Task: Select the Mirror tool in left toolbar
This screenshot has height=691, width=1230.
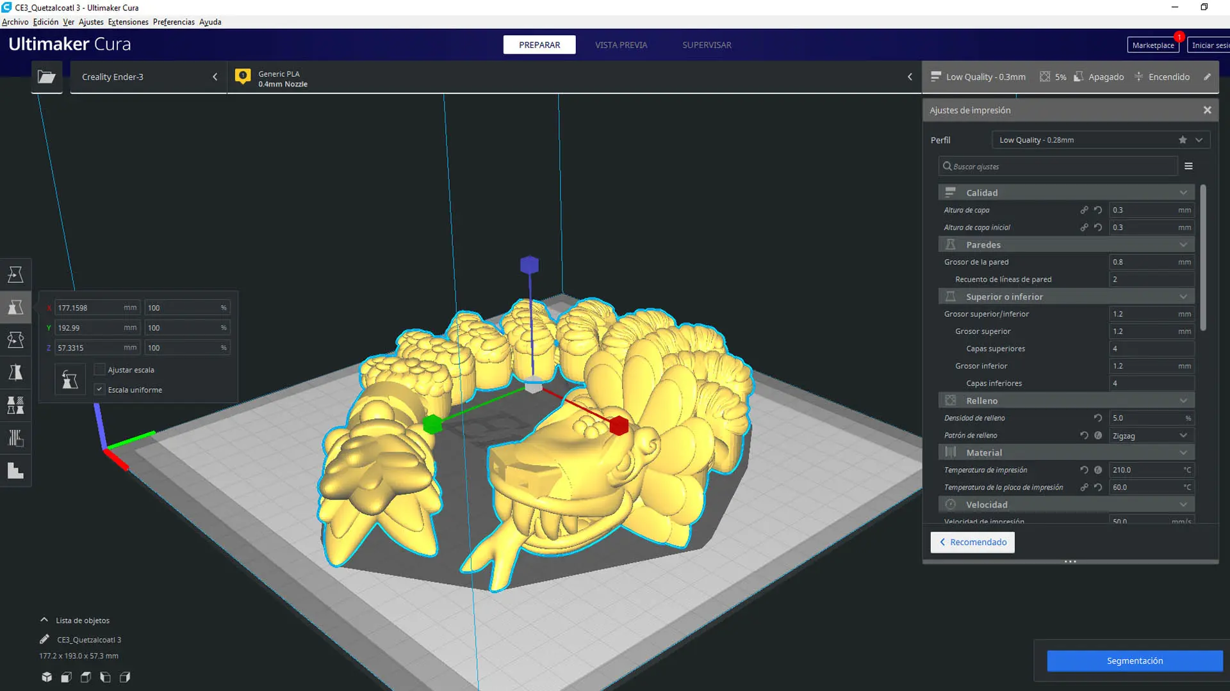Action: [x=15, y=372]
